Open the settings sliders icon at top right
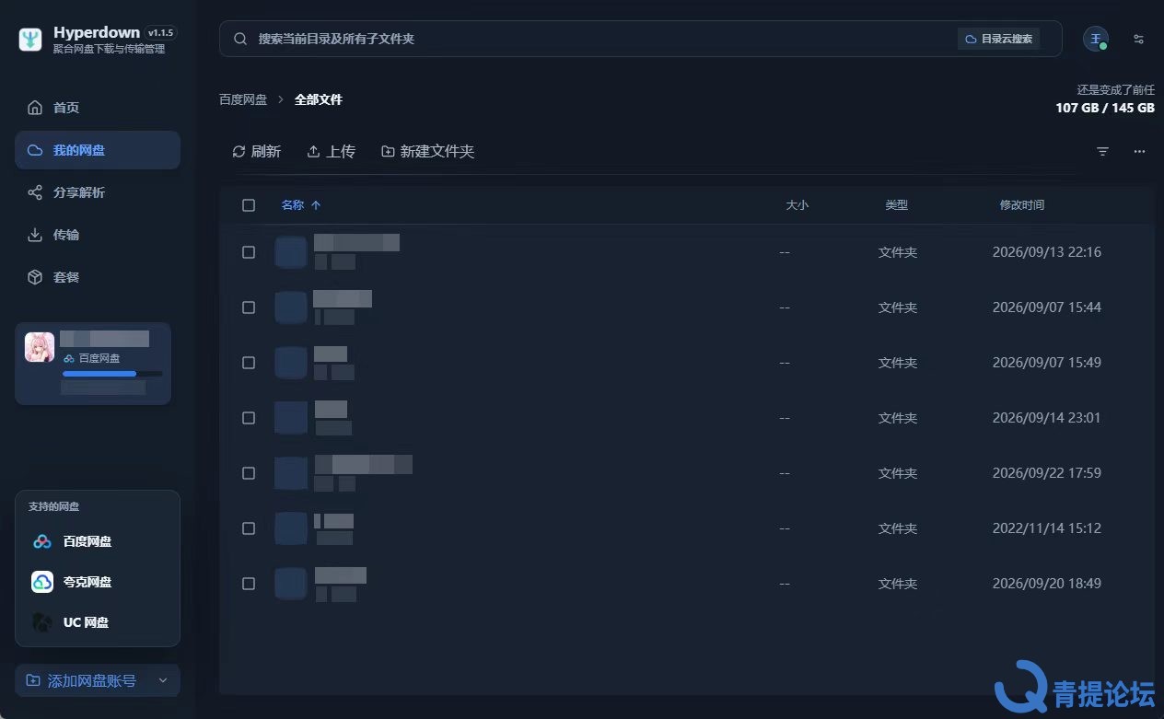1164x719 pixels. tap(1139, 39)
